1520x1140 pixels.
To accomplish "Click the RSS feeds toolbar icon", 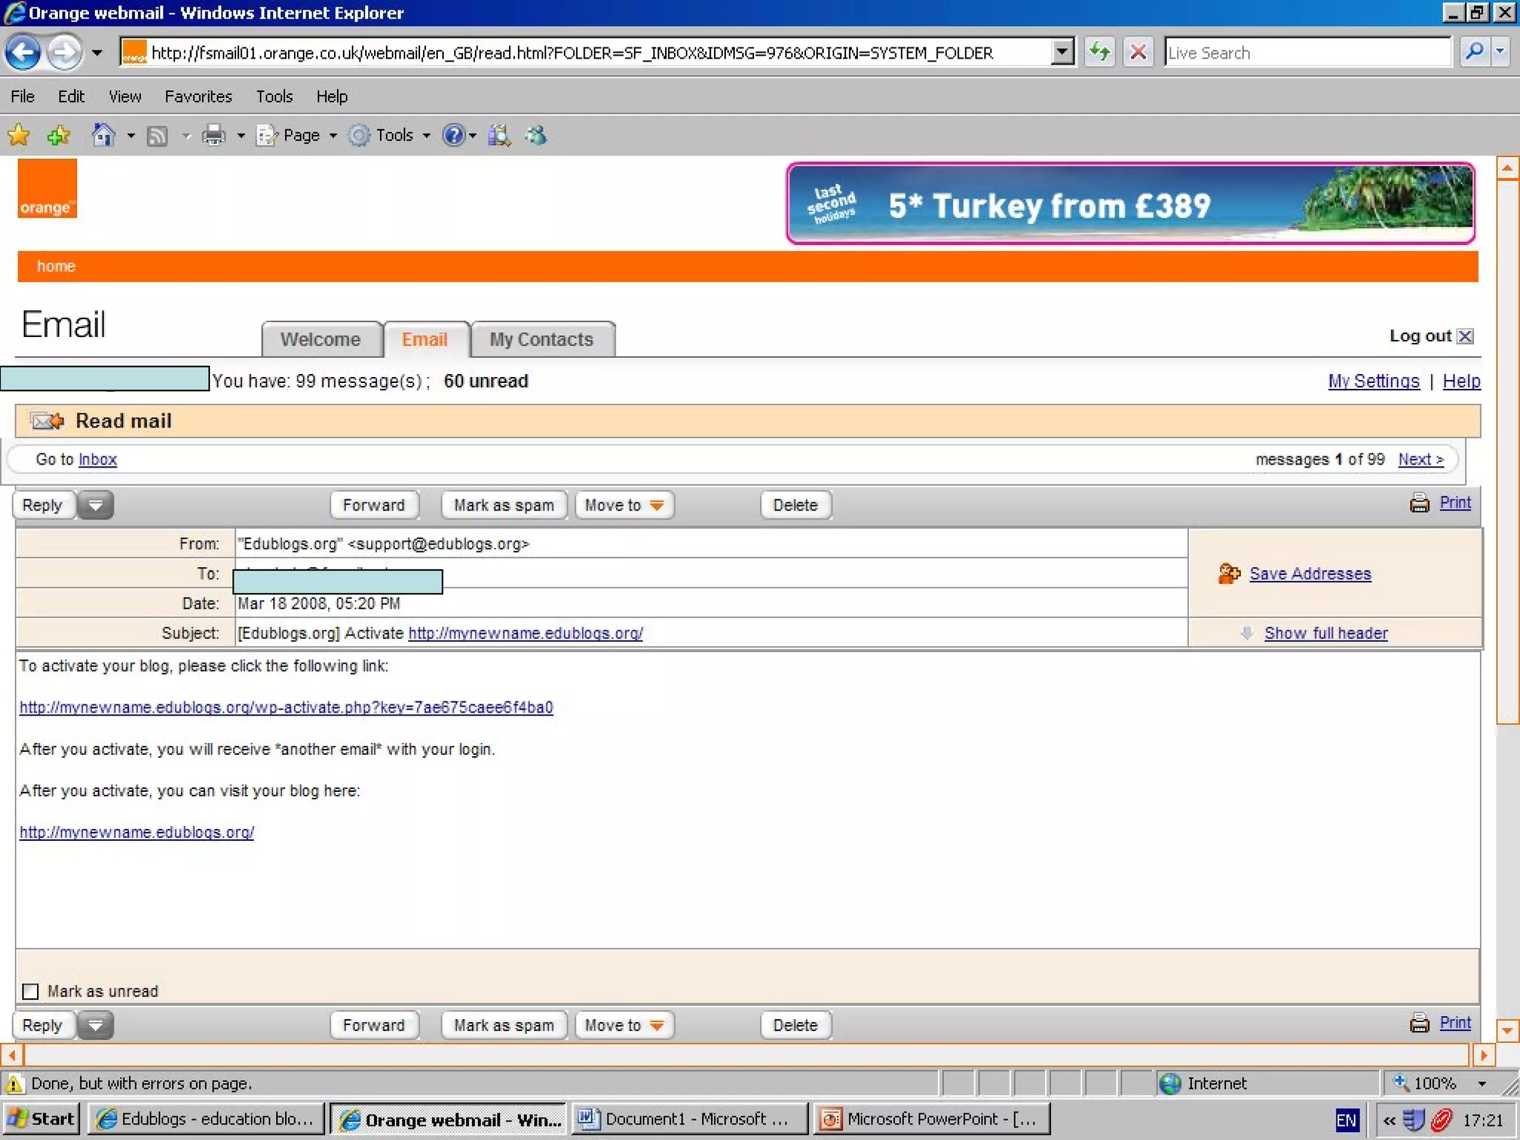I will click(157, 136).
